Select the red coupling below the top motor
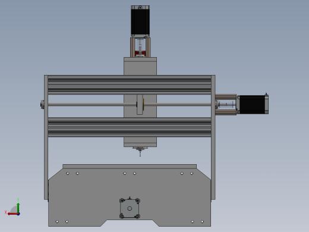Image resolution: width=309 pixels, height=232 pixels. 140,54
